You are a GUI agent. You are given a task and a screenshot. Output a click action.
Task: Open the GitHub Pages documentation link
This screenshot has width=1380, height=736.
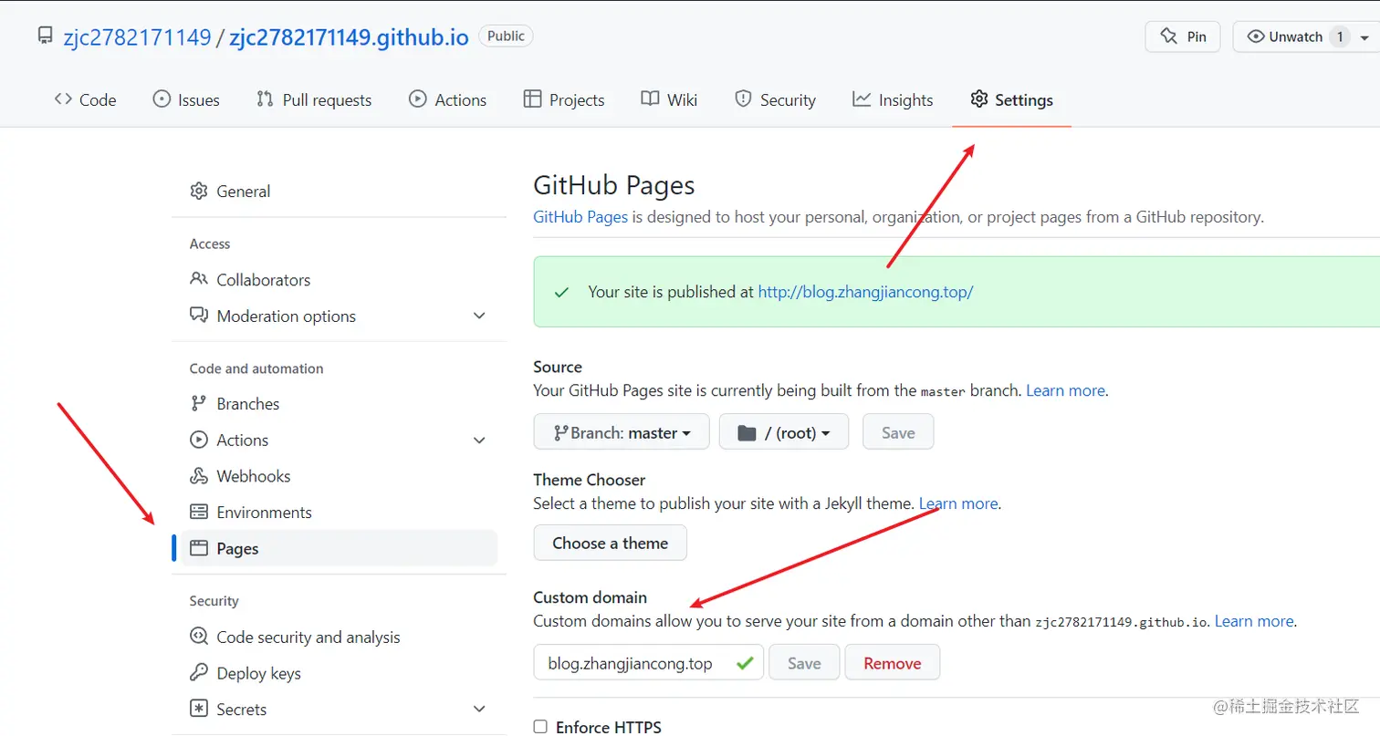(x=580, y=217)
